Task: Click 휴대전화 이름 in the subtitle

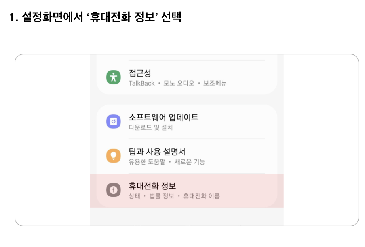Action: coord(202,196)
